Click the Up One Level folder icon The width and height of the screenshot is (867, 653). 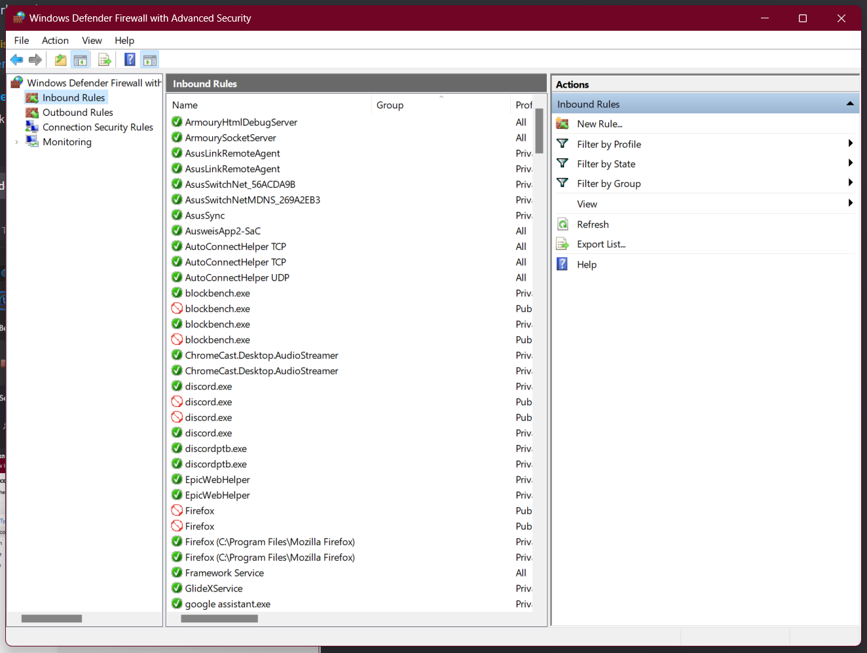(60, 60)
